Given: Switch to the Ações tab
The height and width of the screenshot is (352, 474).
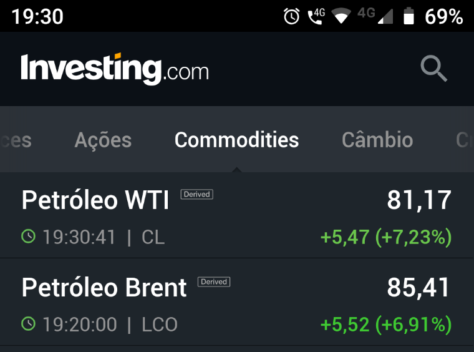Looking at the screenshot, I should (103, 140).
